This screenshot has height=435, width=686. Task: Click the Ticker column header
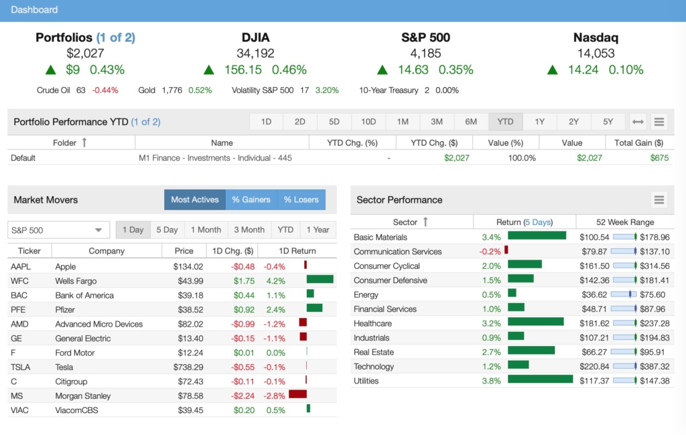point(29,251)
